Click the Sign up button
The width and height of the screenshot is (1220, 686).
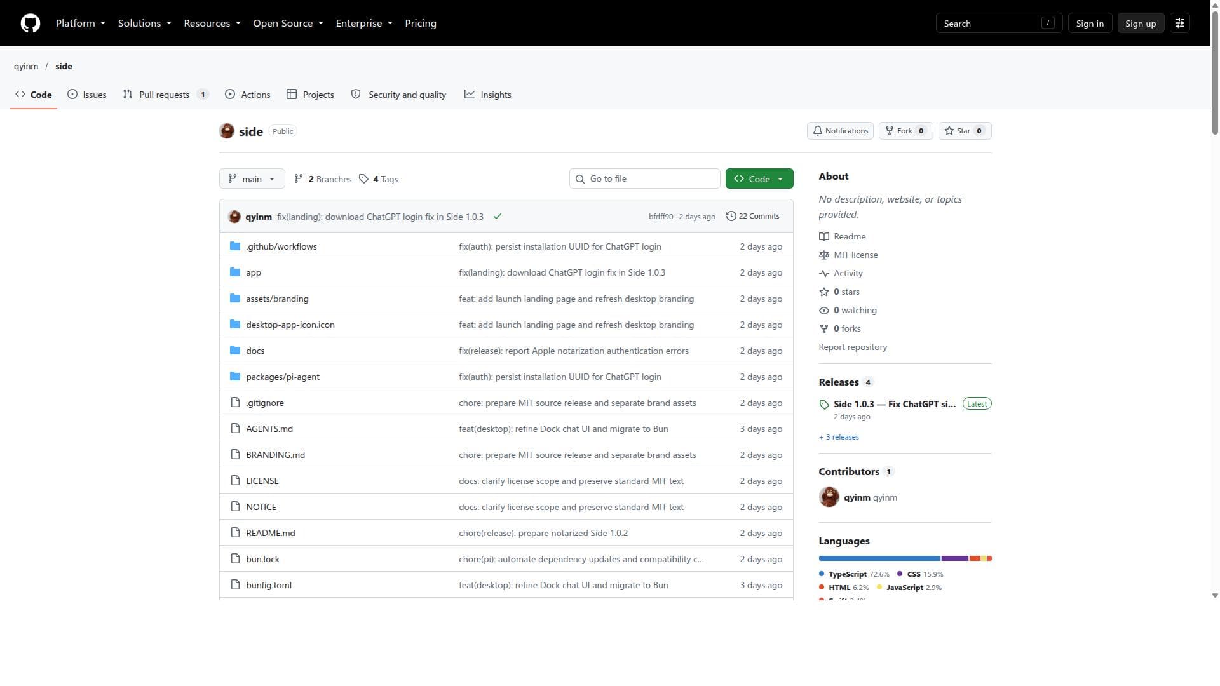click(x=1141, y=24)
